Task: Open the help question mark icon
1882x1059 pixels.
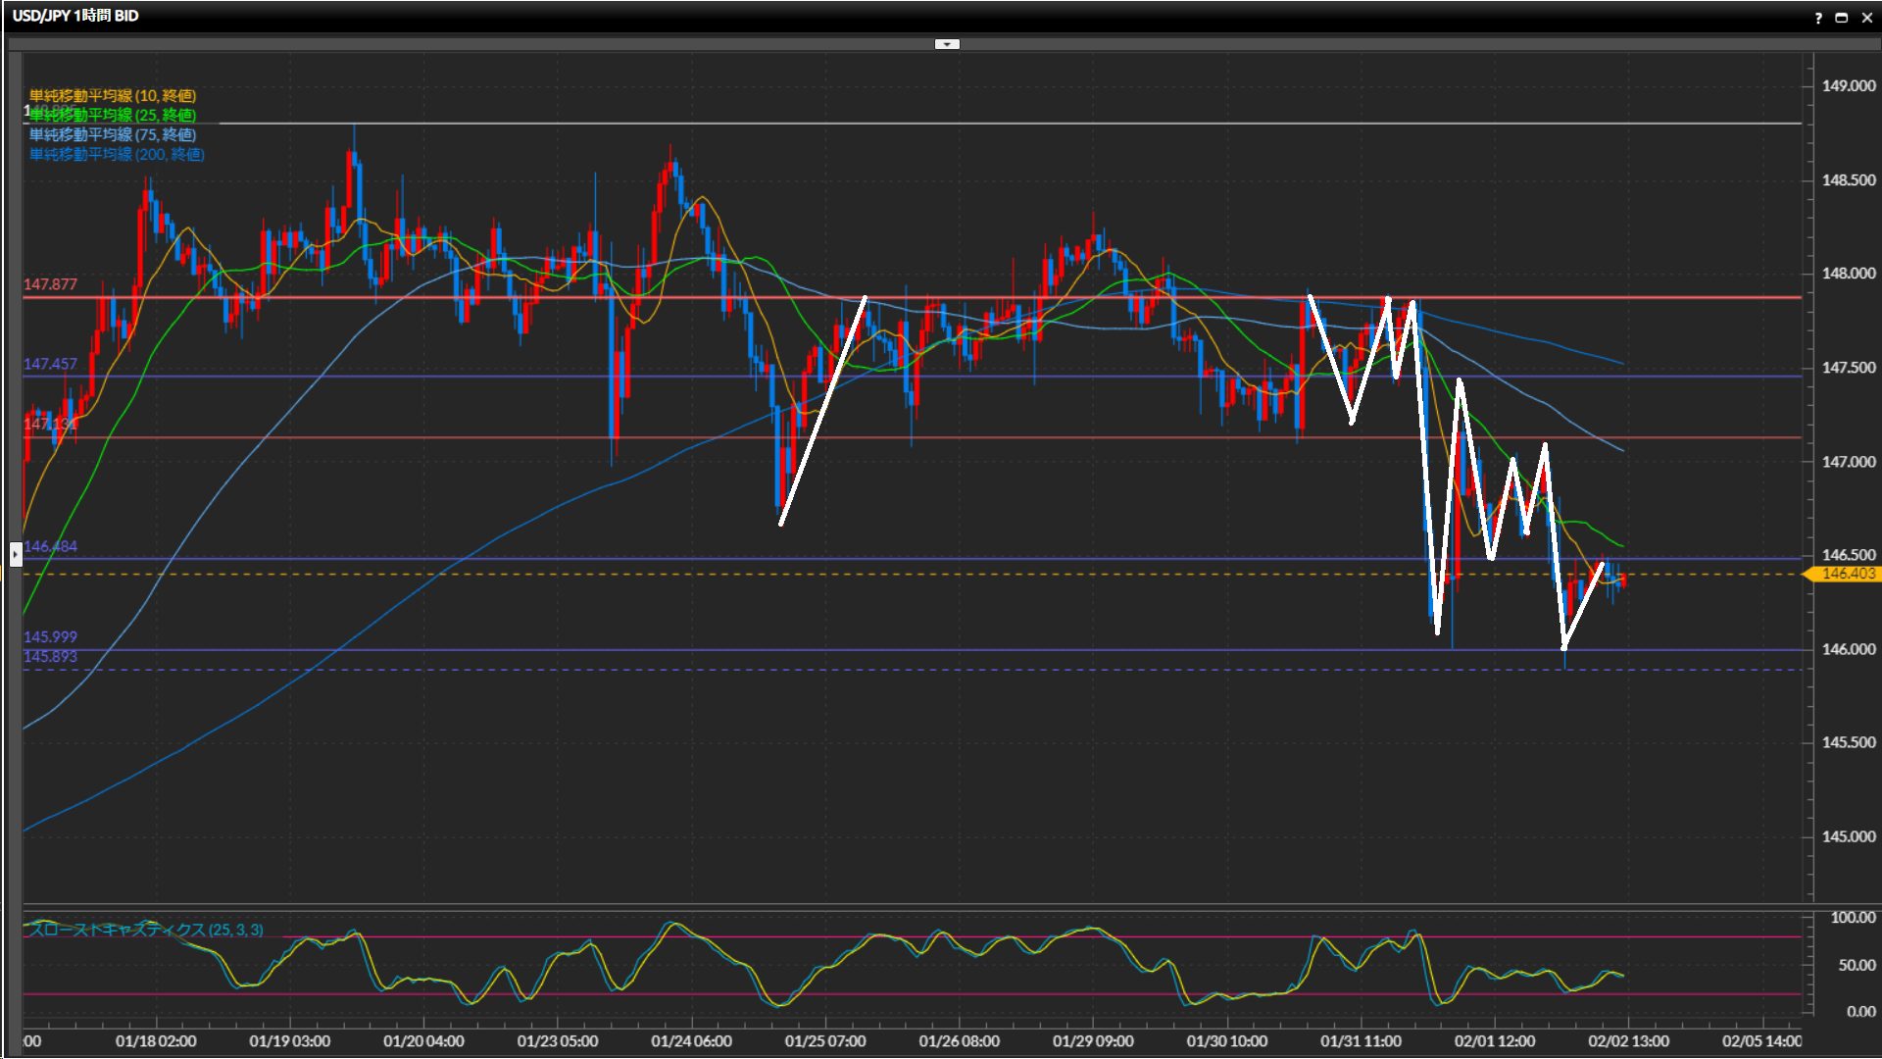Action: click(1818, 18)
